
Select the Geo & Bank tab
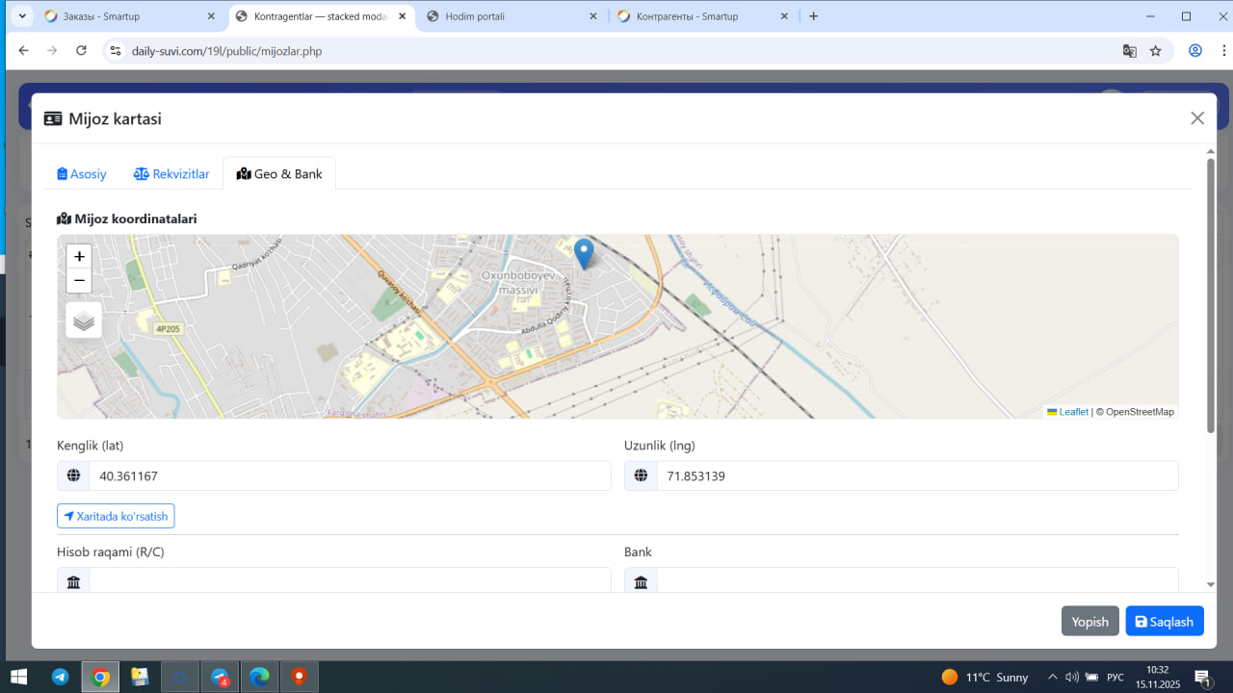click(x=279, y=174)
